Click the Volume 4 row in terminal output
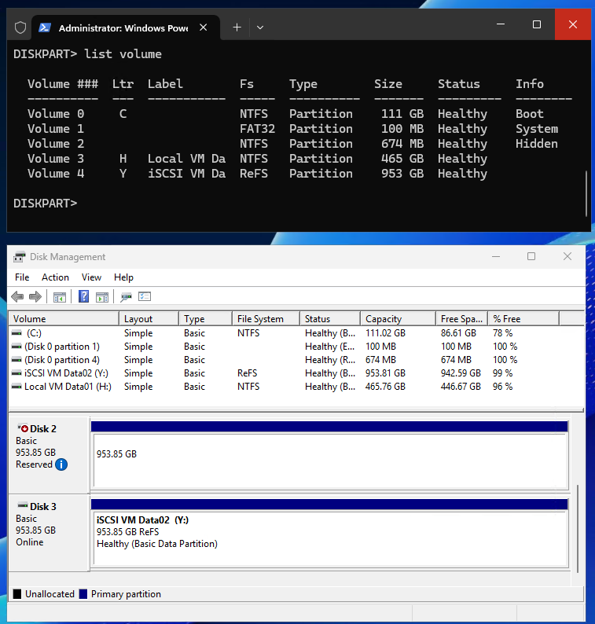Image resolution: width=595 pixels, height=624 pixels. click(x=257, y=174)
